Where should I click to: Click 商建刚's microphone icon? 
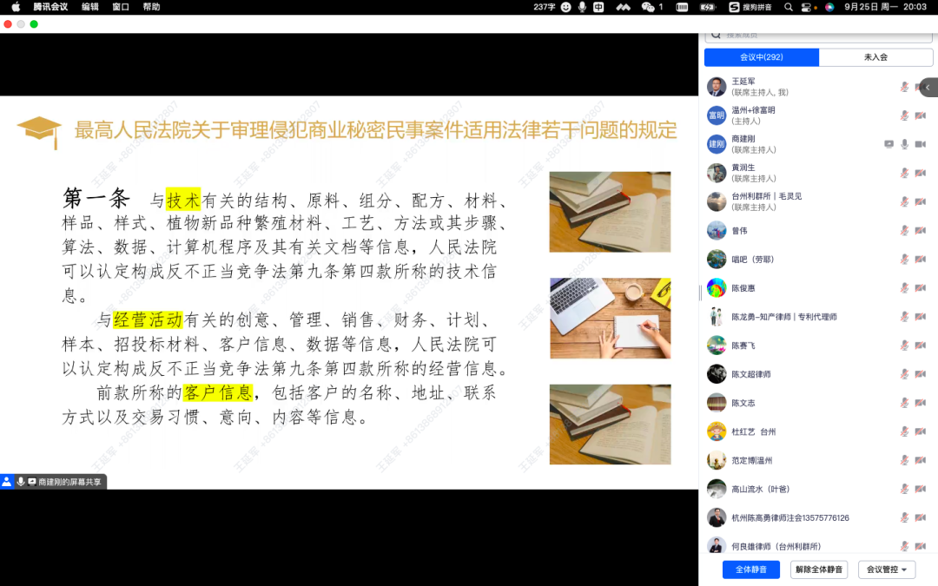904,144
